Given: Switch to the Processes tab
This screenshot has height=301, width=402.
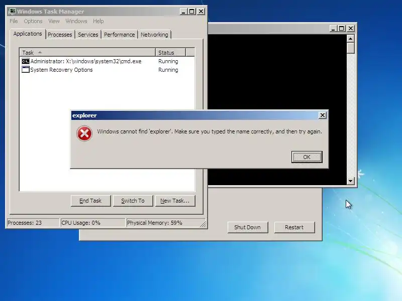Looking at the screenshot, I should tap(60, 35).
